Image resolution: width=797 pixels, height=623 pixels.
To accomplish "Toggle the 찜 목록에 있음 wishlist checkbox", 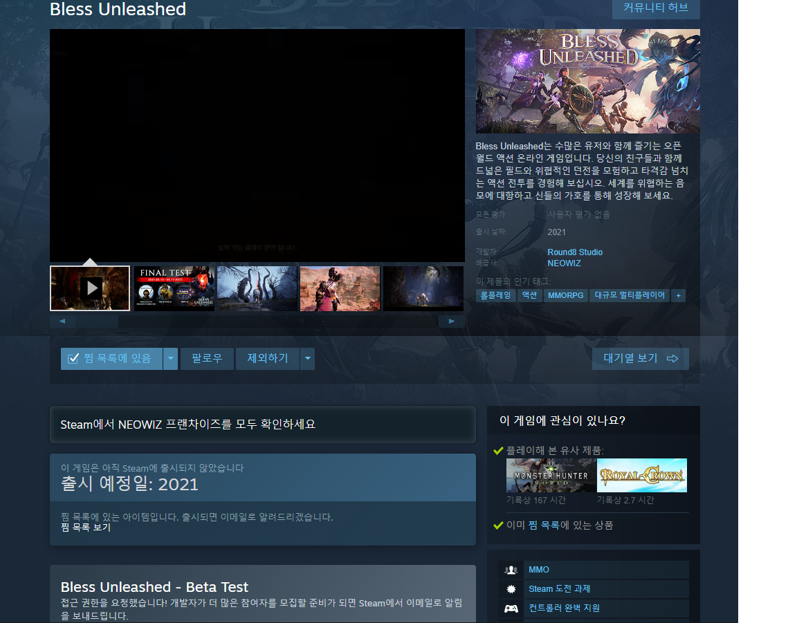I will pyautogui.click(x=73, y=359).
